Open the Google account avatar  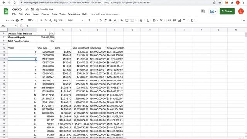240,11
